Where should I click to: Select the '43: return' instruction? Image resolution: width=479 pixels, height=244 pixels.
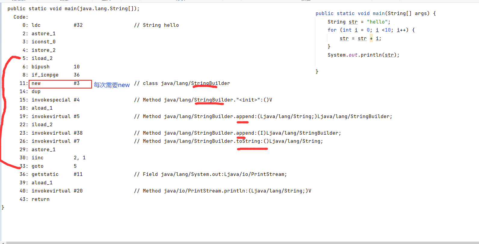(35, 199)
